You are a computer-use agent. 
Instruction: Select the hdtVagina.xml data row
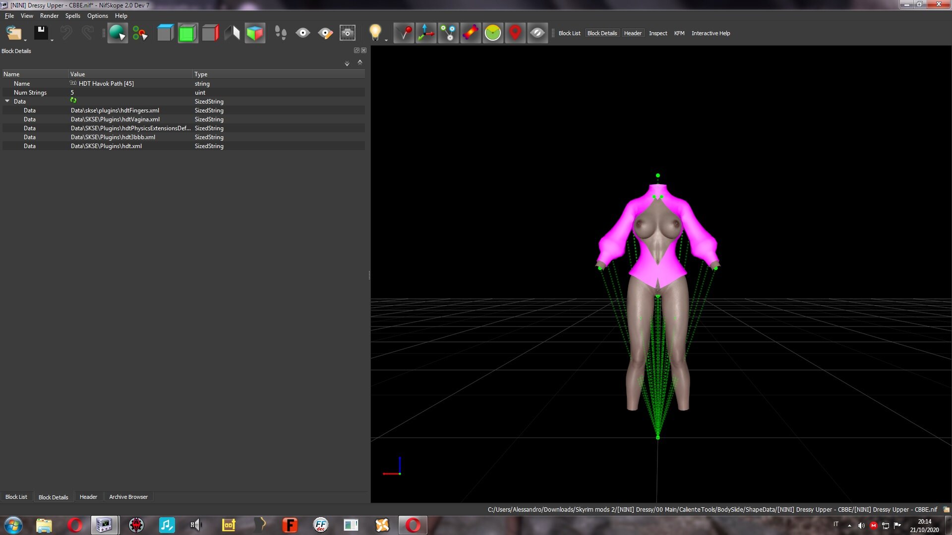point(183,119)
